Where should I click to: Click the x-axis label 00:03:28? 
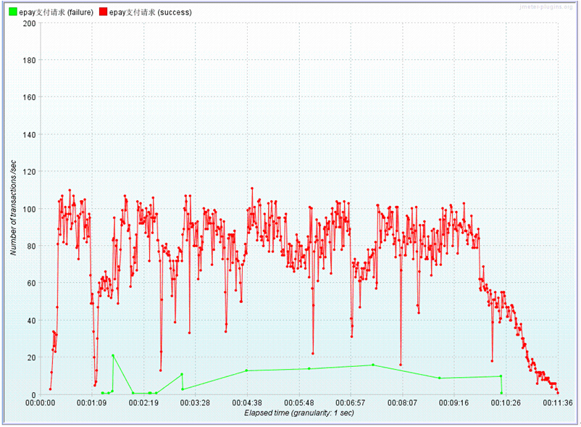click(195, 403)
